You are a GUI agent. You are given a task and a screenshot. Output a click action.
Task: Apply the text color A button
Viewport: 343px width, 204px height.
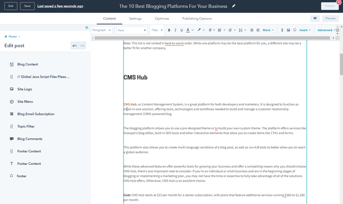[x=188, y=30]
